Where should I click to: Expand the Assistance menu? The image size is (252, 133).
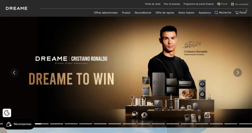pyautogui.click(x=204, y=13)
